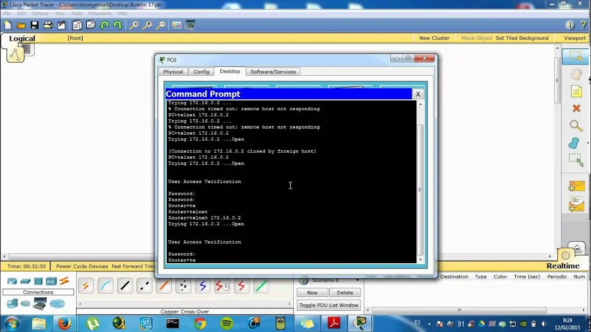Viewport: 591px width, 332px height.
Task: Click the Delete scenario button
Action: tap(345, 292)
